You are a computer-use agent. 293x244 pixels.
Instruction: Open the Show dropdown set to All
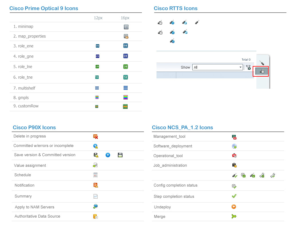(217, 67)
